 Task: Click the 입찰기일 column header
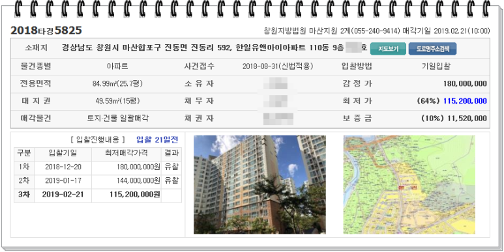tap(63, 153)
